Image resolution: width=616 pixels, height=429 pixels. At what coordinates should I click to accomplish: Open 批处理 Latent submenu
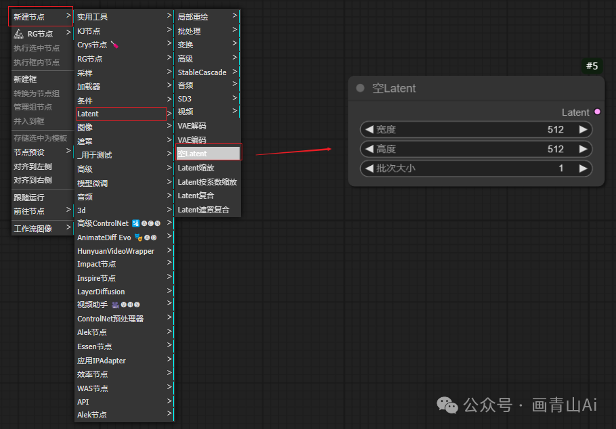pyautogui.click(x=207, y=30)
